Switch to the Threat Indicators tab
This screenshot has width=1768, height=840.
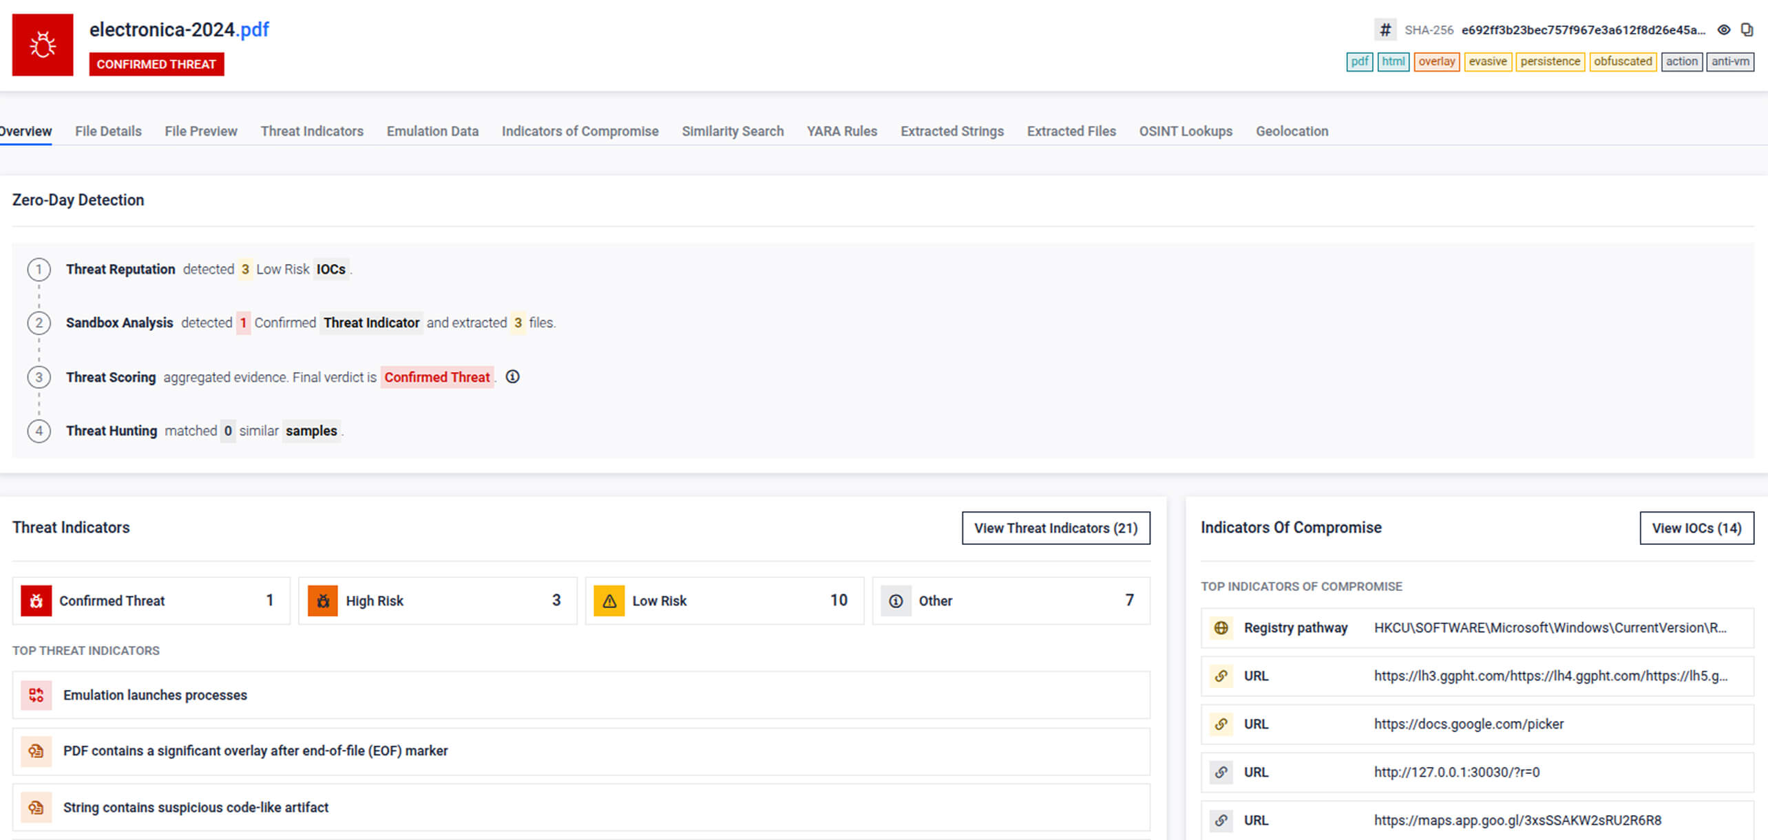tap(312, 131)
